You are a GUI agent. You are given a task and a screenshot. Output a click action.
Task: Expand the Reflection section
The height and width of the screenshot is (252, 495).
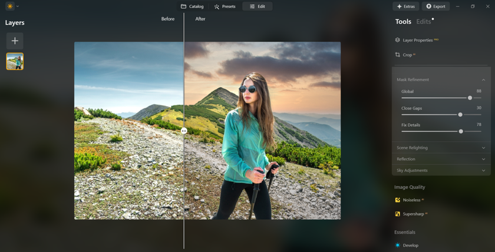click(x=483, y=159)
